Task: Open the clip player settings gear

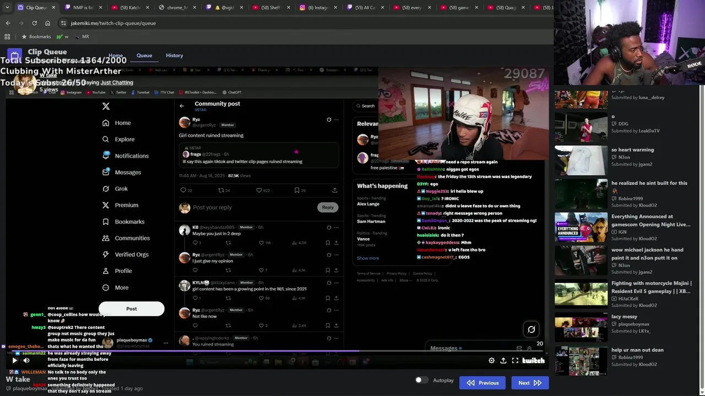Action: tap(491, 360)
